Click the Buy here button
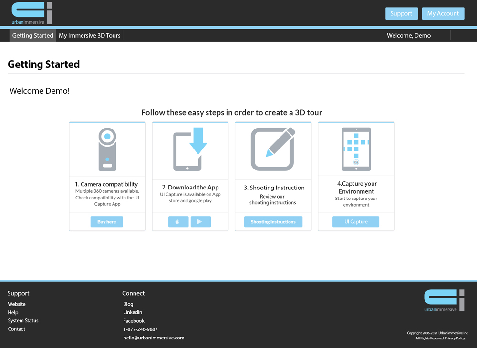The image size is (477, 348). 107,222
